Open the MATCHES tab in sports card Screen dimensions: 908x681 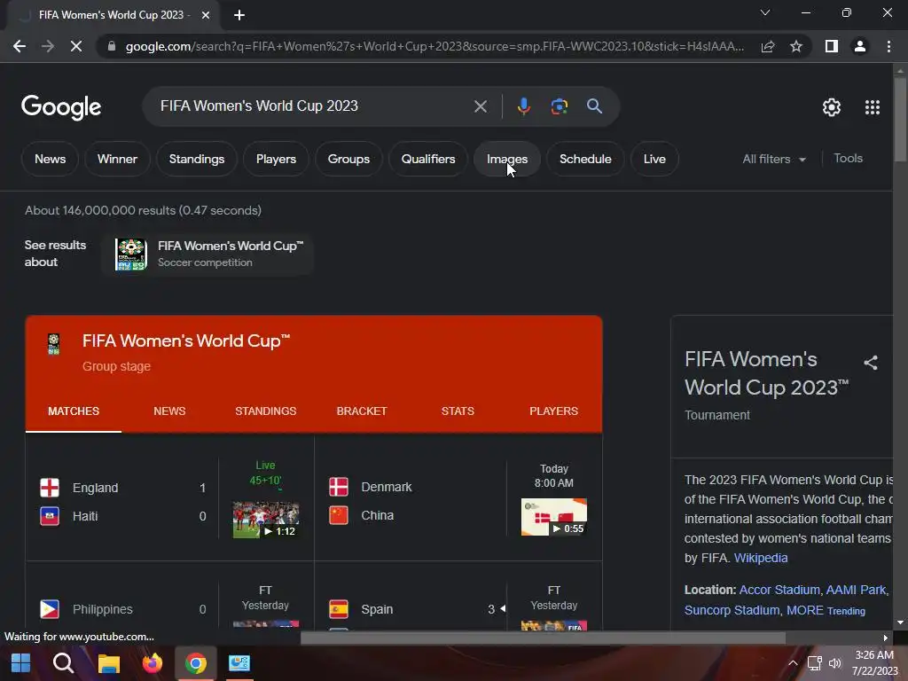click(74, 411)
